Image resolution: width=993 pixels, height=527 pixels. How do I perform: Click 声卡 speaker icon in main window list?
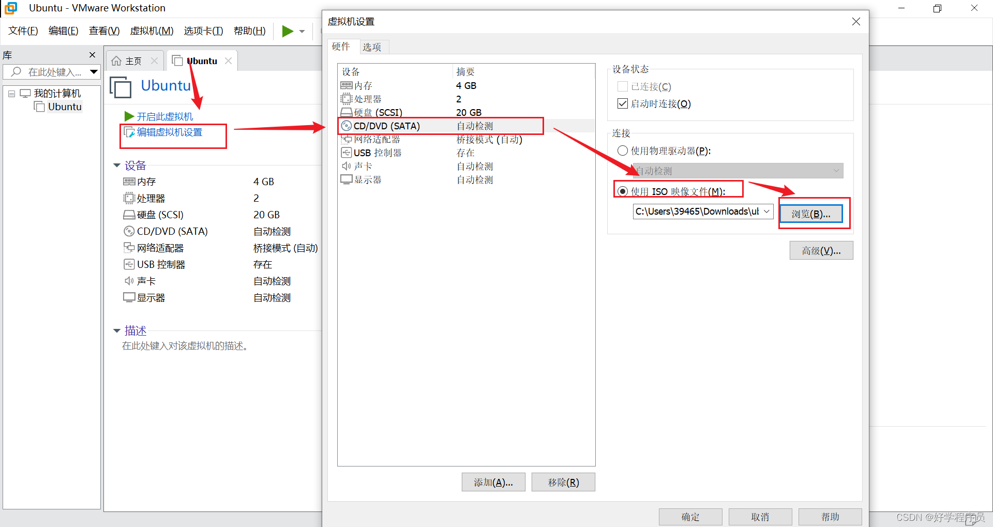tap(129, 281)
